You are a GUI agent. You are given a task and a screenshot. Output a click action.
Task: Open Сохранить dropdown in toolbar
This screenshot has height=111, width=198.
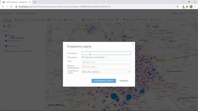(89, 20)
